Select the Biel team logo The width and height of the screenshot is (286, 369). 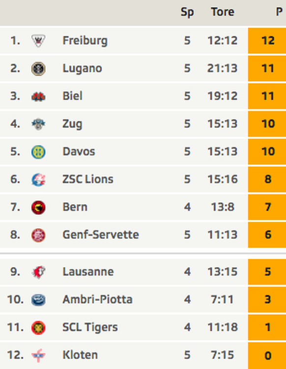[38, 96]
